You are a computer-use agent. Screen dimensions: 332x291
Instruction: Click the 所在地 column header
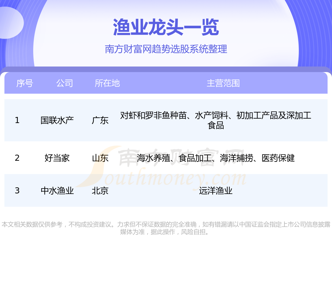pyautogui.click(x=107, y=83)
